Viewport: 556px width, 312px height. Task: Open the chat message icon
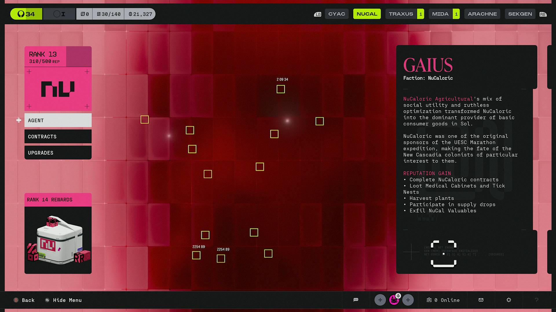[356, 300]
